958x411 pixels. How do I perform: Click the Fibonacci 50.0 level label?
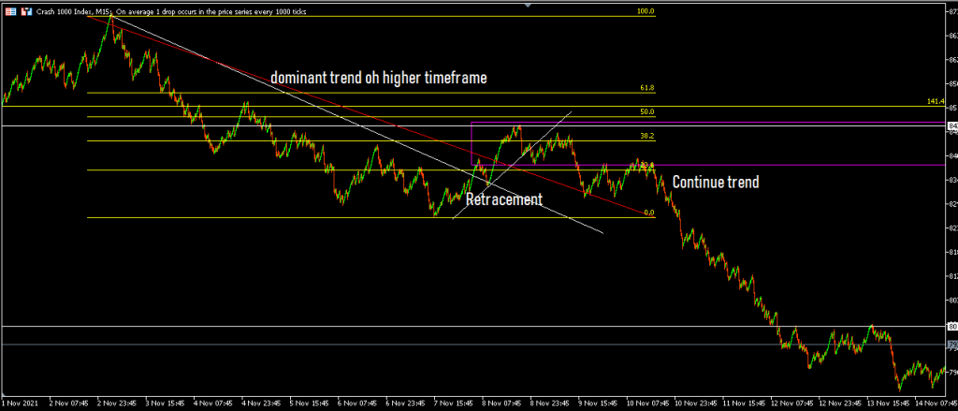click(x=646, y=111)
